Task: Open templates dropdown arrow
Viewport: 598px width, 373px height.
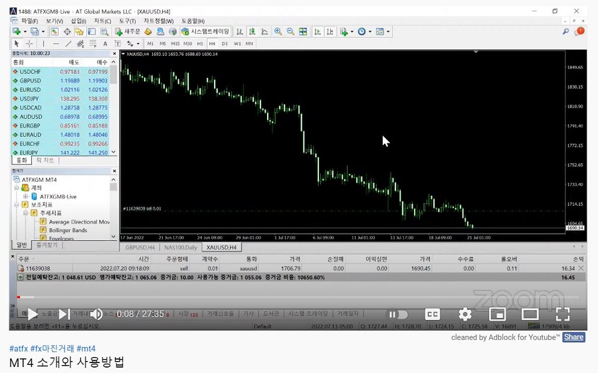Action: (388, 32)
